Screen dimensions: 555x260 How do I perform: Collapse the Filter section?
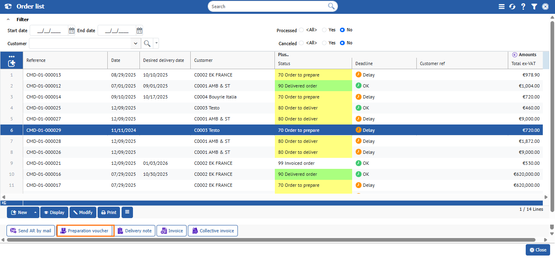pos(8,20)
